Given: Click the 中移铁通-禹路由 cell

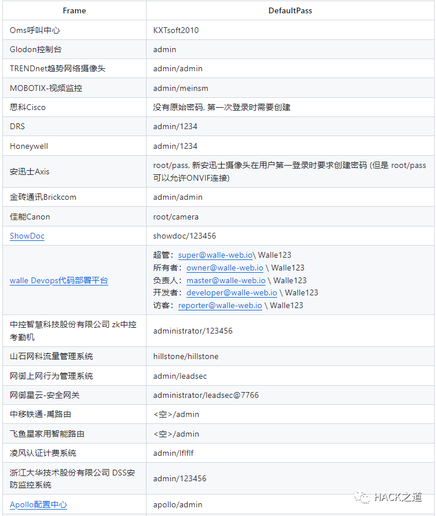Looking at the screenshot, I should pos(74,414).
